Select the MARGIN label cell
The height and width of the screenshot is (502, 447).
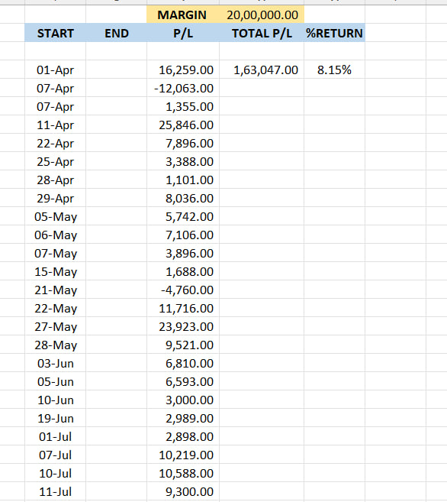183,15
